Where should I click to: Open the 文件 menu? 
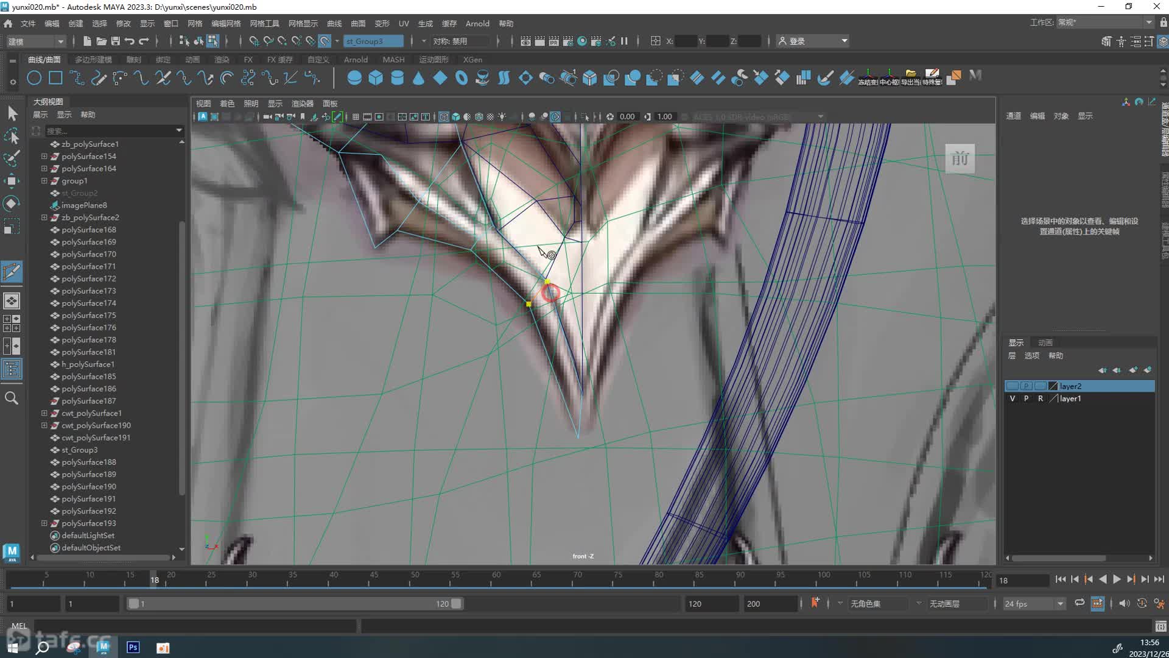(x=28, y=23)
